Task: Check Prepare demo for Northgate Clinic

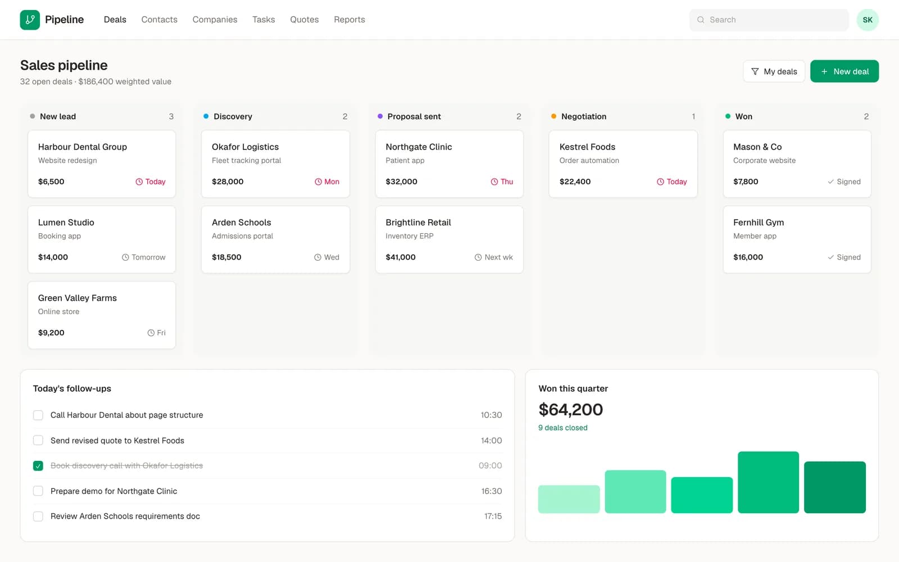Action: coord(38,491)
